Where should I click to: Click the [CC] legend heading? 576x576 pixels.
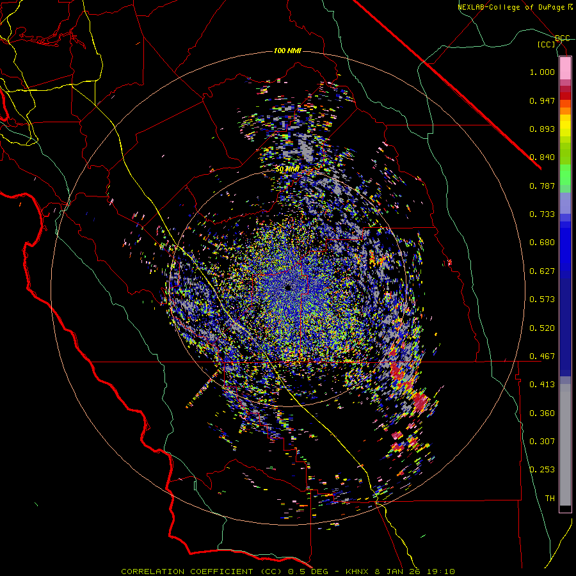(547, 44)
